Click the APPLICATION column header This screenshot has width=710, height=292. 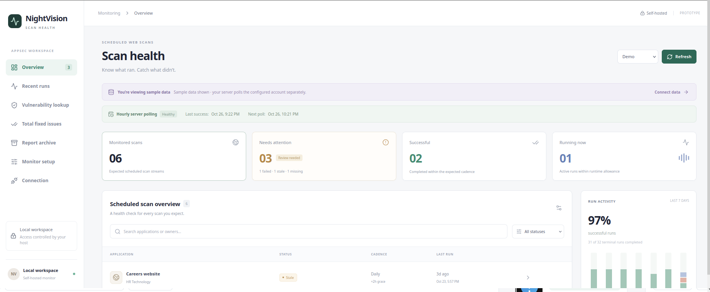[122, 254]
